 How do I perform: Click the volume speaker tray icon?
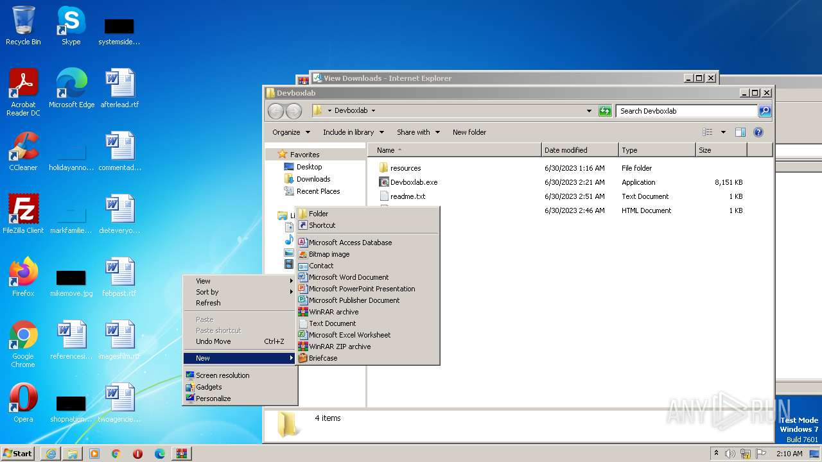click(x=730, y=454)
